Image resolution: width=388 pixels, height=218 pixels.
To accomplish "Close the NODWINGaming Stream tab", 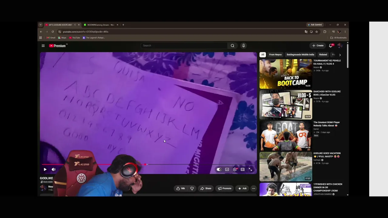I will [x=117, y=25].
